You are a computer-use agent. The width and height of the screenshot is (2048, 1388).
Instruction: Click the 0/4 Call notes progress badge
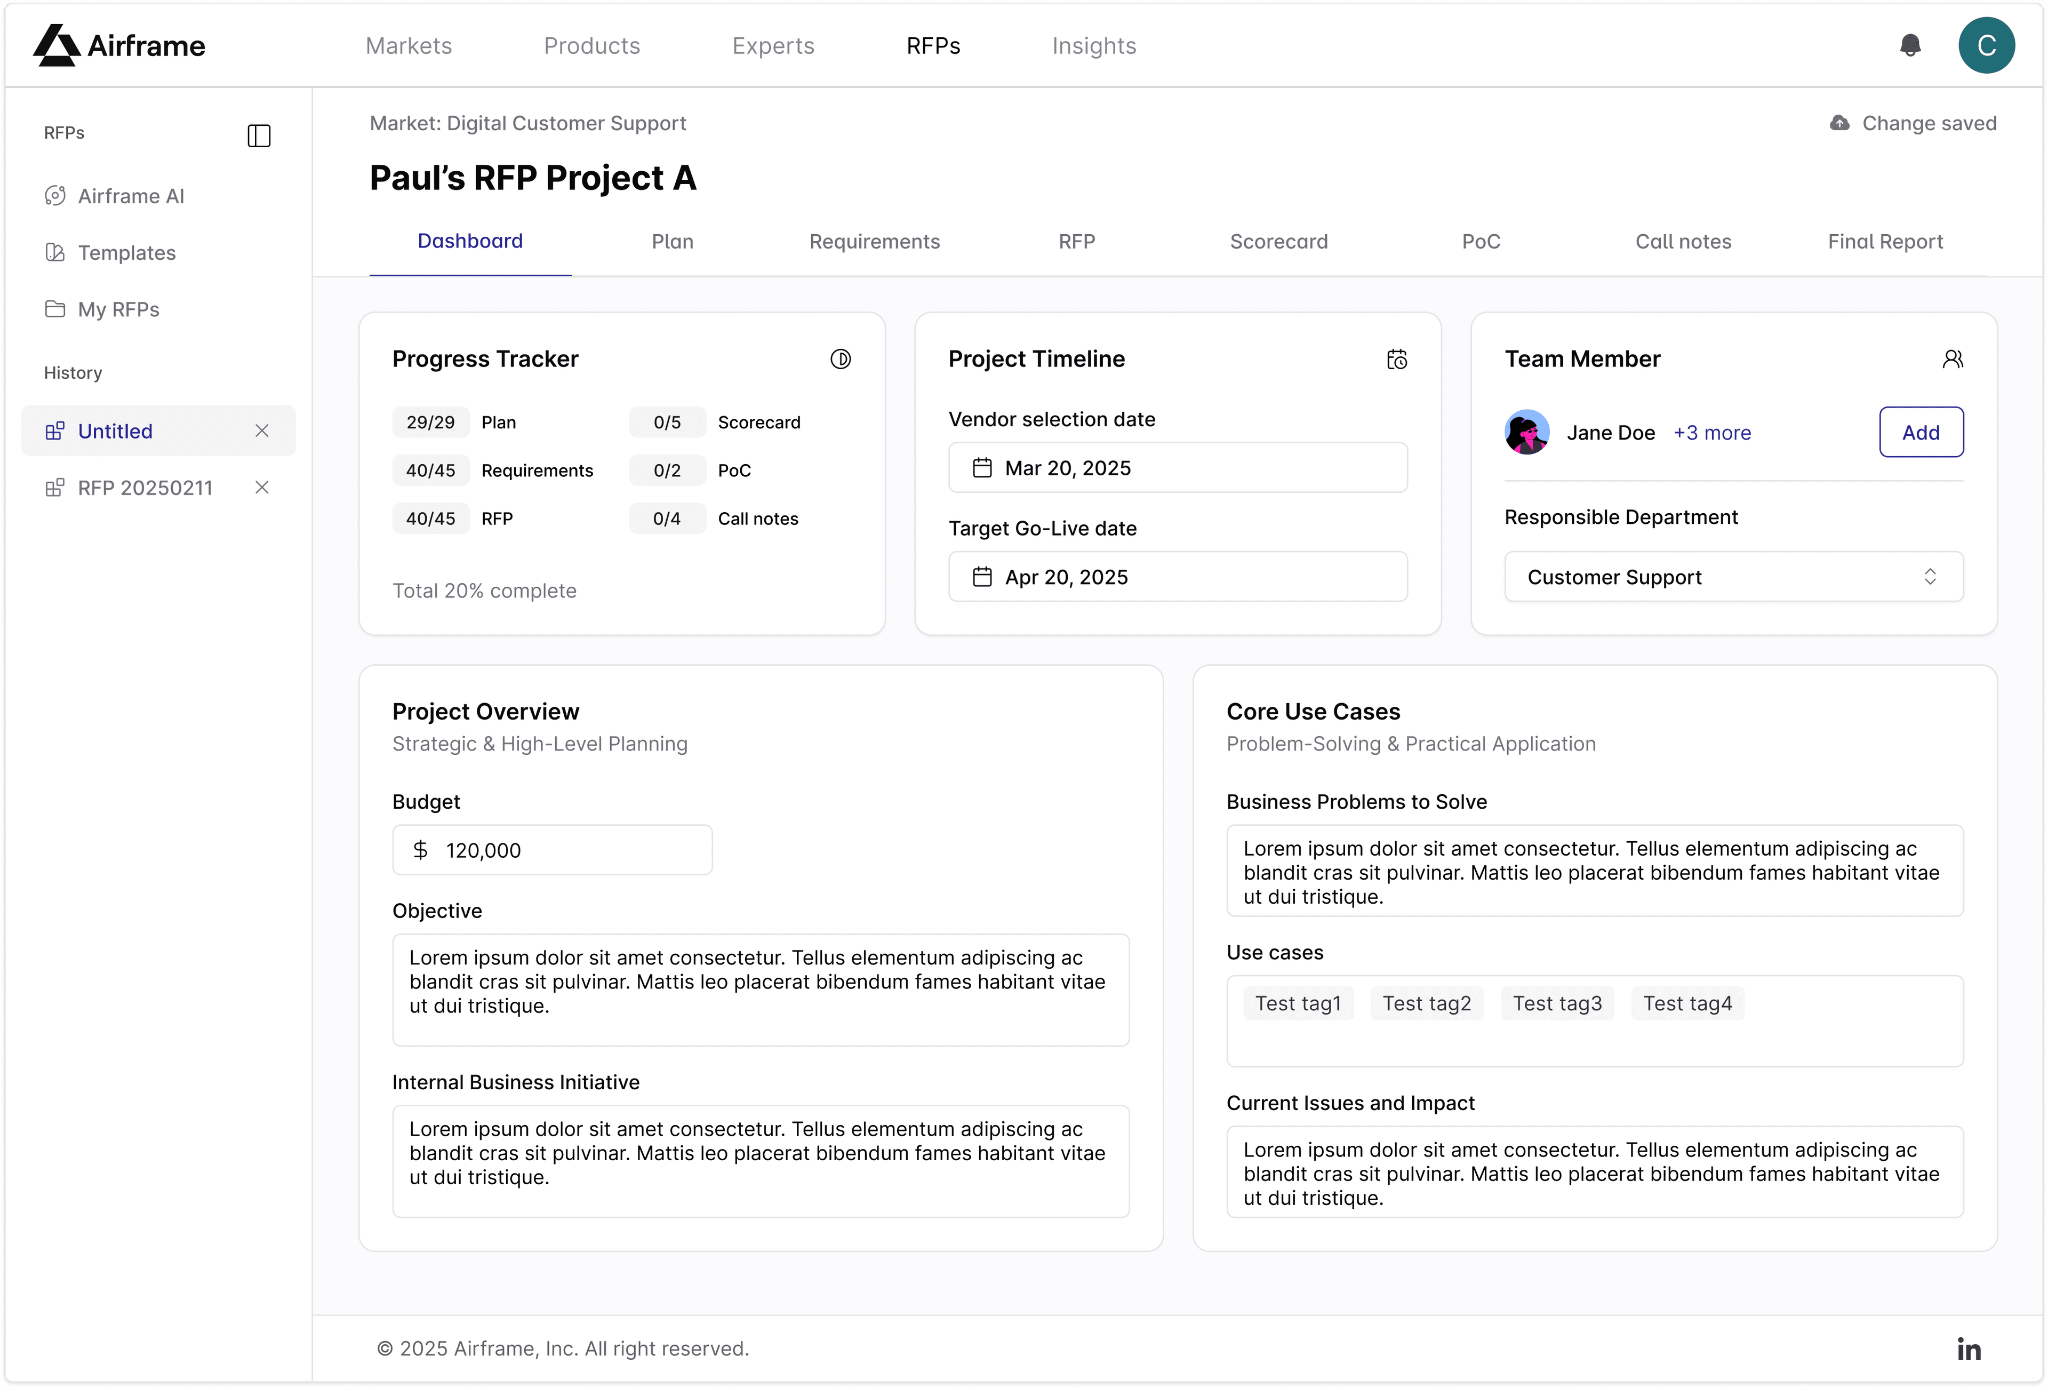tap(667, 519)
